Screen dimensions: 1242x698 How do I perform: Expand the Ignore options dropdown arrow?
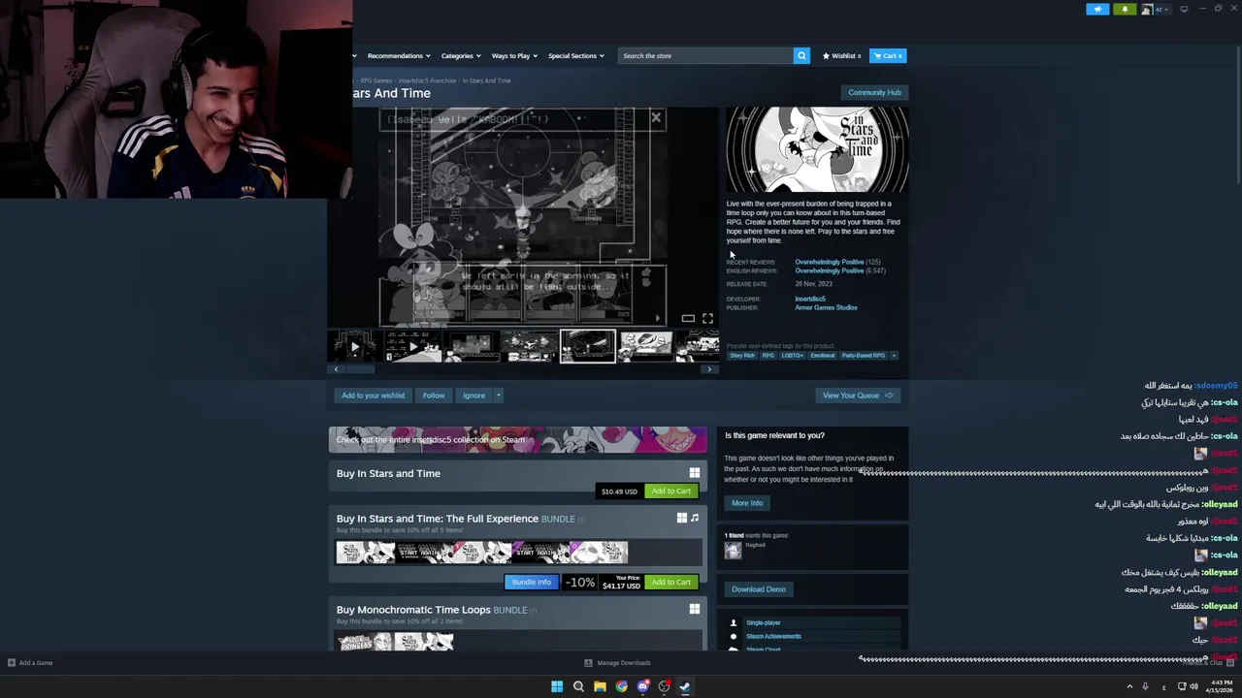(499, 396)
